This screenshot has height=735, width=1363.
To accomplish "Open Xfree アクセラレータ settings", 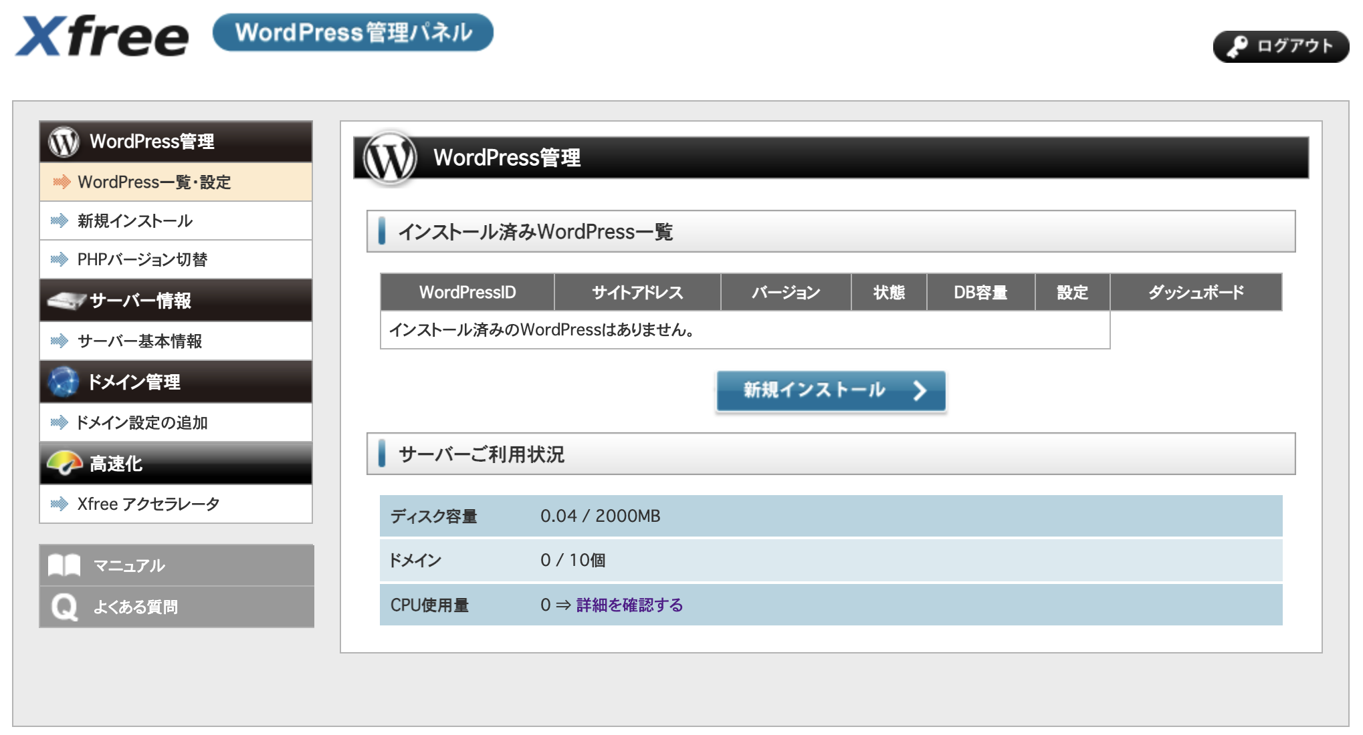I will click(x=148, y=504).
